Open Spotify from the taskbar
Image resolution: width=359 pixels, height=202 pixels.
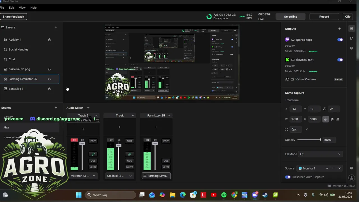click(224, 195)
